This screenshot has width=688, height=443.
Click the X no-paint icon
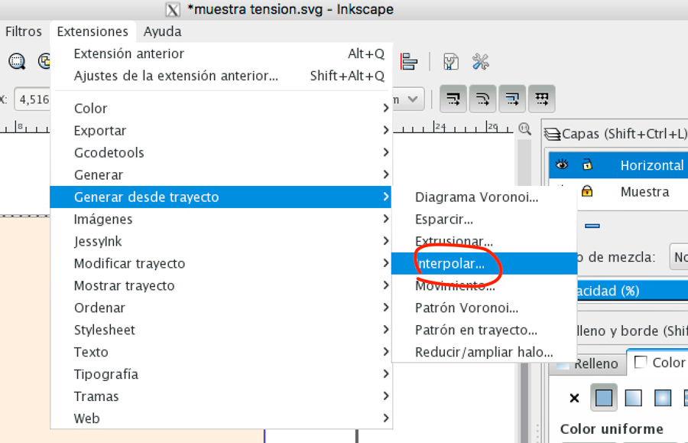click(575, 398)
